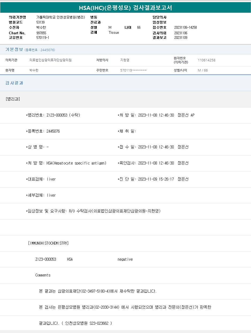
Task: Select the HSA result value negative
Action: 125,259
